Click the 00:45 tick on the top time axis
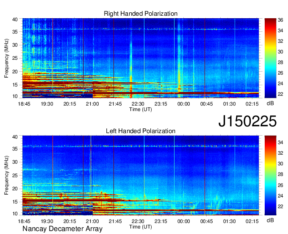 pyautogui.click(x=206, y=104)
